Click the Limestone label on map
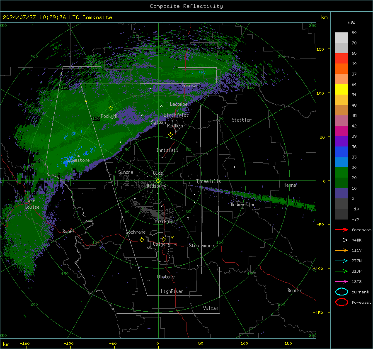373x349 pixels. tap(78, 160)
